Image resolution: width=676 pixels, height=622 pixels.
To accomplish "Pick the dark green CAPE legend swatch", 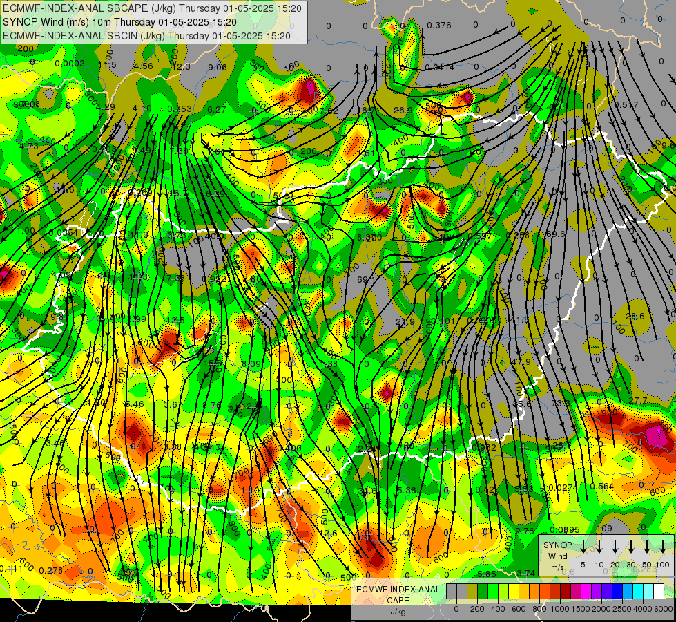I will [483, 591].
